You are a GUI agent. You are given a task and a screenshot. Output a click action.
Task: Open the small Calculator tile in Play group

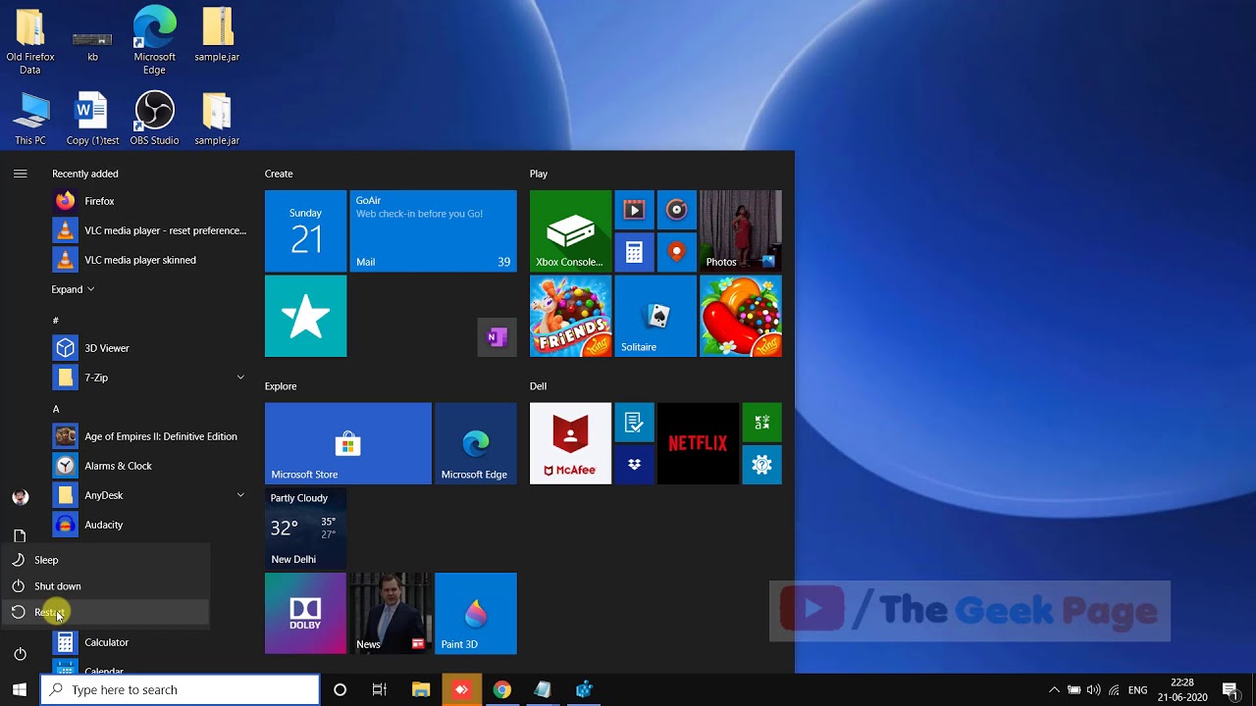click(634, 252)
